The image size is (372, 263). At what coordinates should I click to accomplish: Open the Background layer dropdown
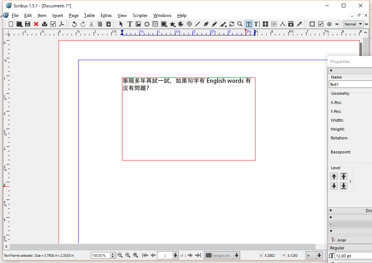click(x=222, y=255)
